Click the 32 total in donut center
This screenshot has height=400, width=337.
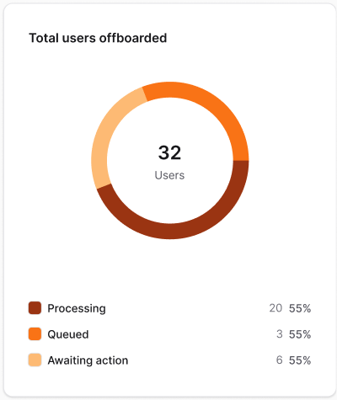tap(169, 152)
